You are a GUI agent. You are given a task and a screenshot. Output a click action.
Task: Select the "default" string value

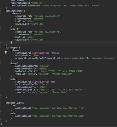pos(37,3)
